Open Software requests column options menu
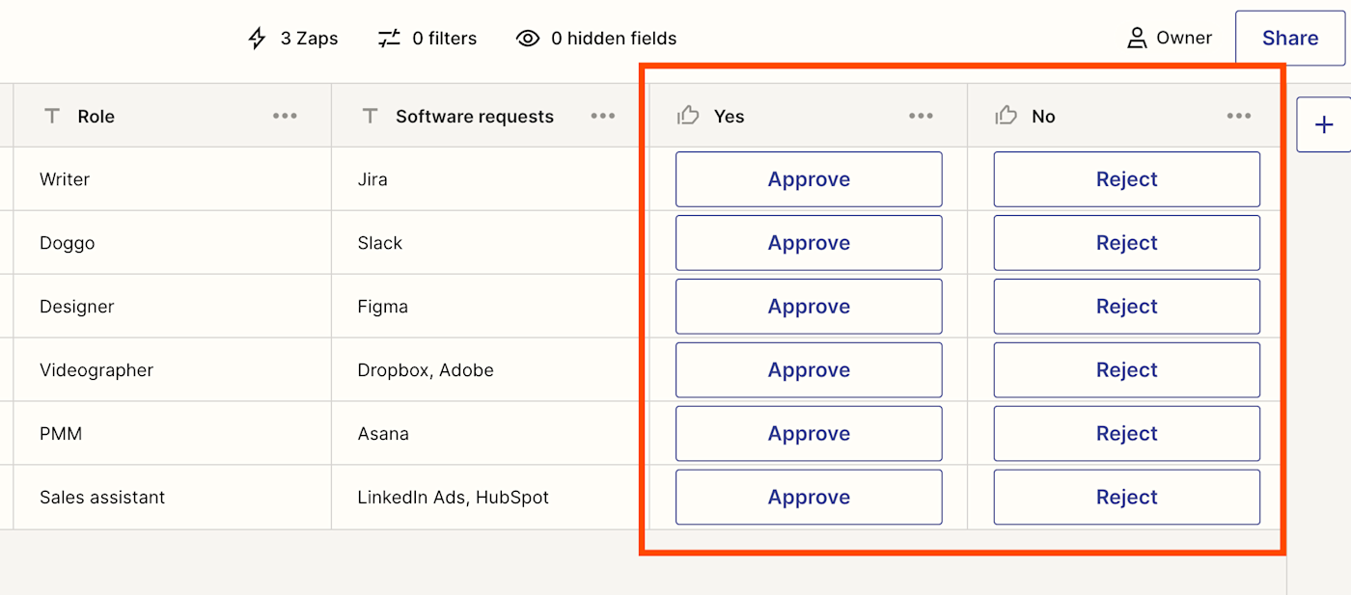 603,116
